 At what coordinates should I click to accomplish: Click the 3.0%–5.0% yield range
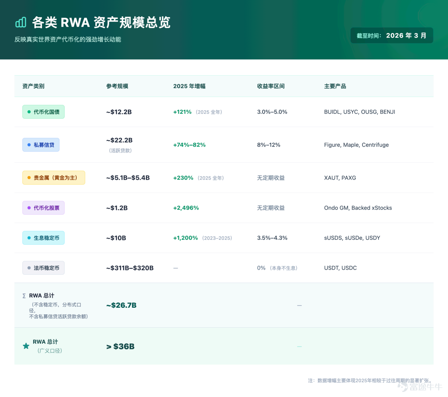click(x=272, y=112)
